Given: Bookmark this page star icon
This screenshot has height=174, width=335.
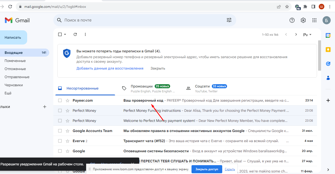Looking at the screenshot, I should [x=287, y=7].
